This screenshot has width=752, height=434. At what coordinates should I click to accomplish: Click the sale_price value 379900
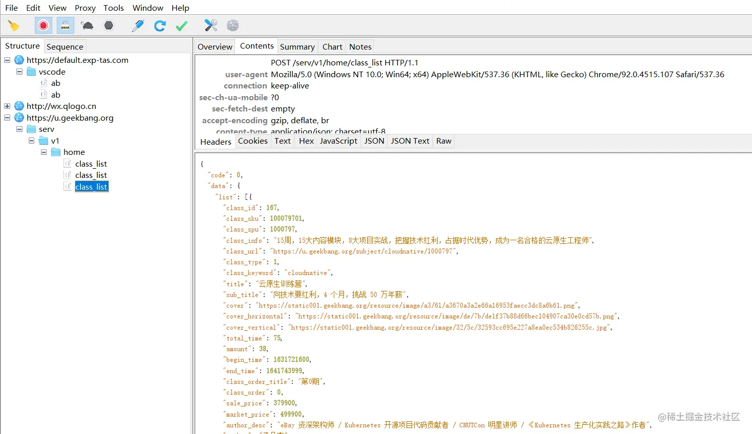click(285, 403)
